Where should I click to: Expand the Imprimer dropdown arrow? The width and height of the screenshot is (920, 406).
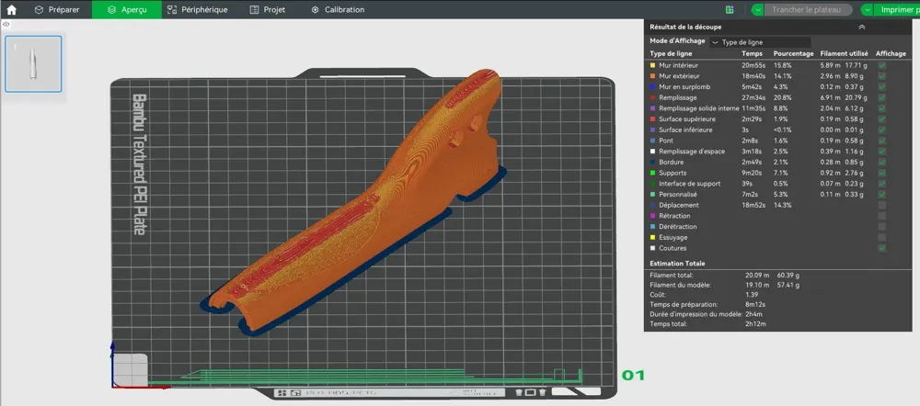pyautogui.click(x=867, y=10)
